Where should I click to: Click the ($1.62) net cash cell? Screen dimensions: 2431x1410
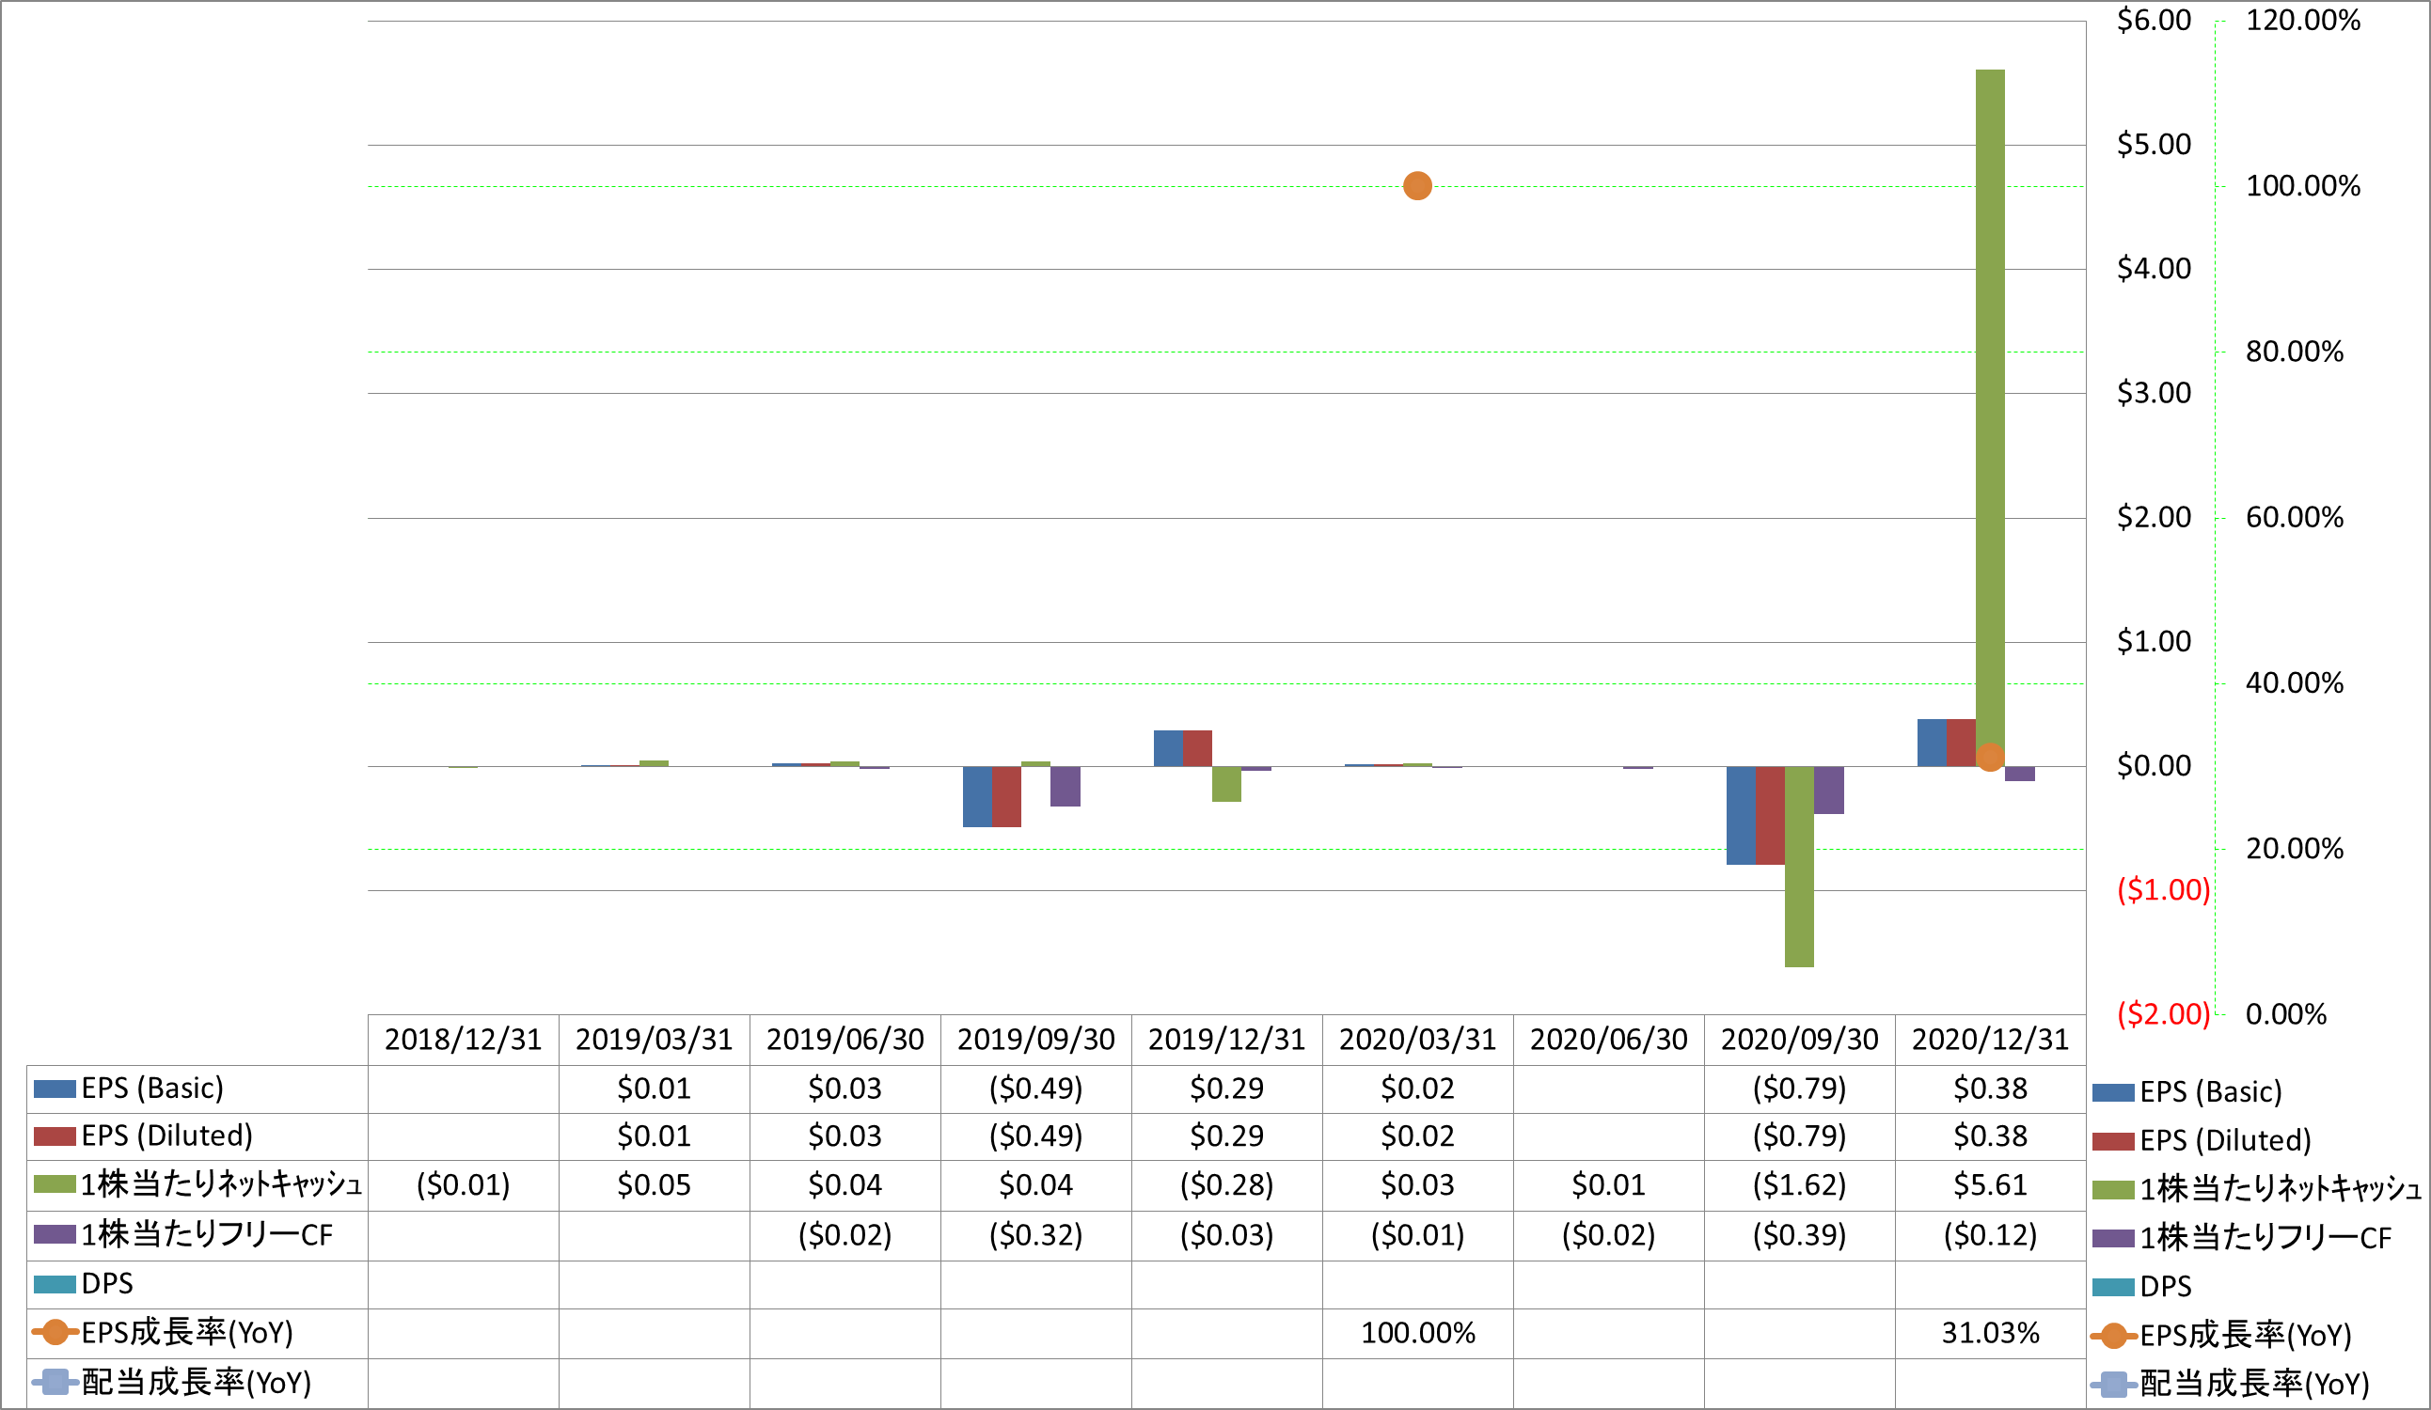click(x=1799, y=1185)
